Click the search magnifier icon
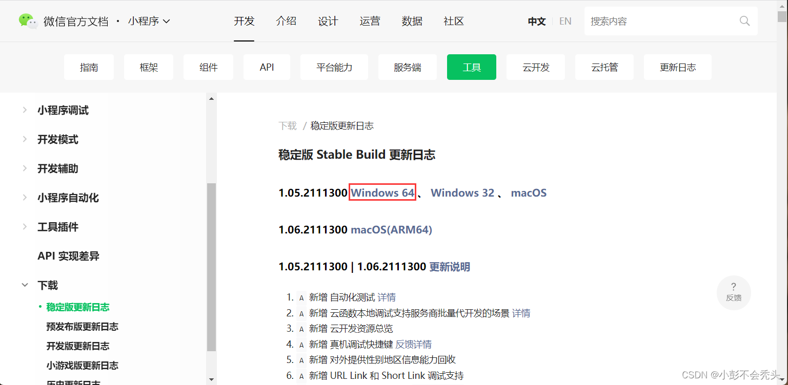Image resolution: width=788 pixels, height=385 pixels. coord(744,21)
